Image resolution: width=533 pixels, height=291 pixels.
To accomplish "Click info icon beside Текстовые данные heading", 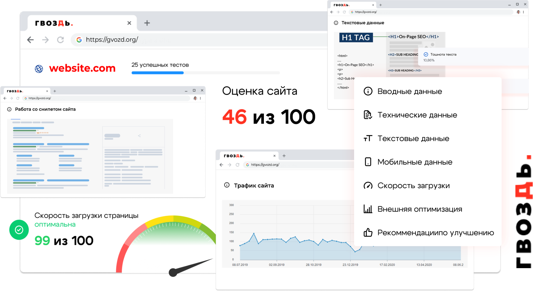I will [336, 23].
